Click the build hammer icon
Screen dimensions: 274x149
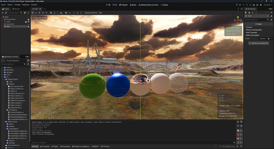[237, 5]
